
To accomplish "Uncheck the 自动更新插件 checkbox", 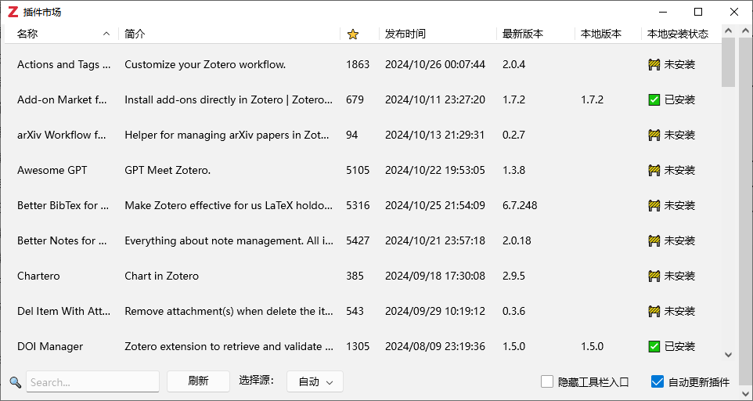I will click(657, 381).
